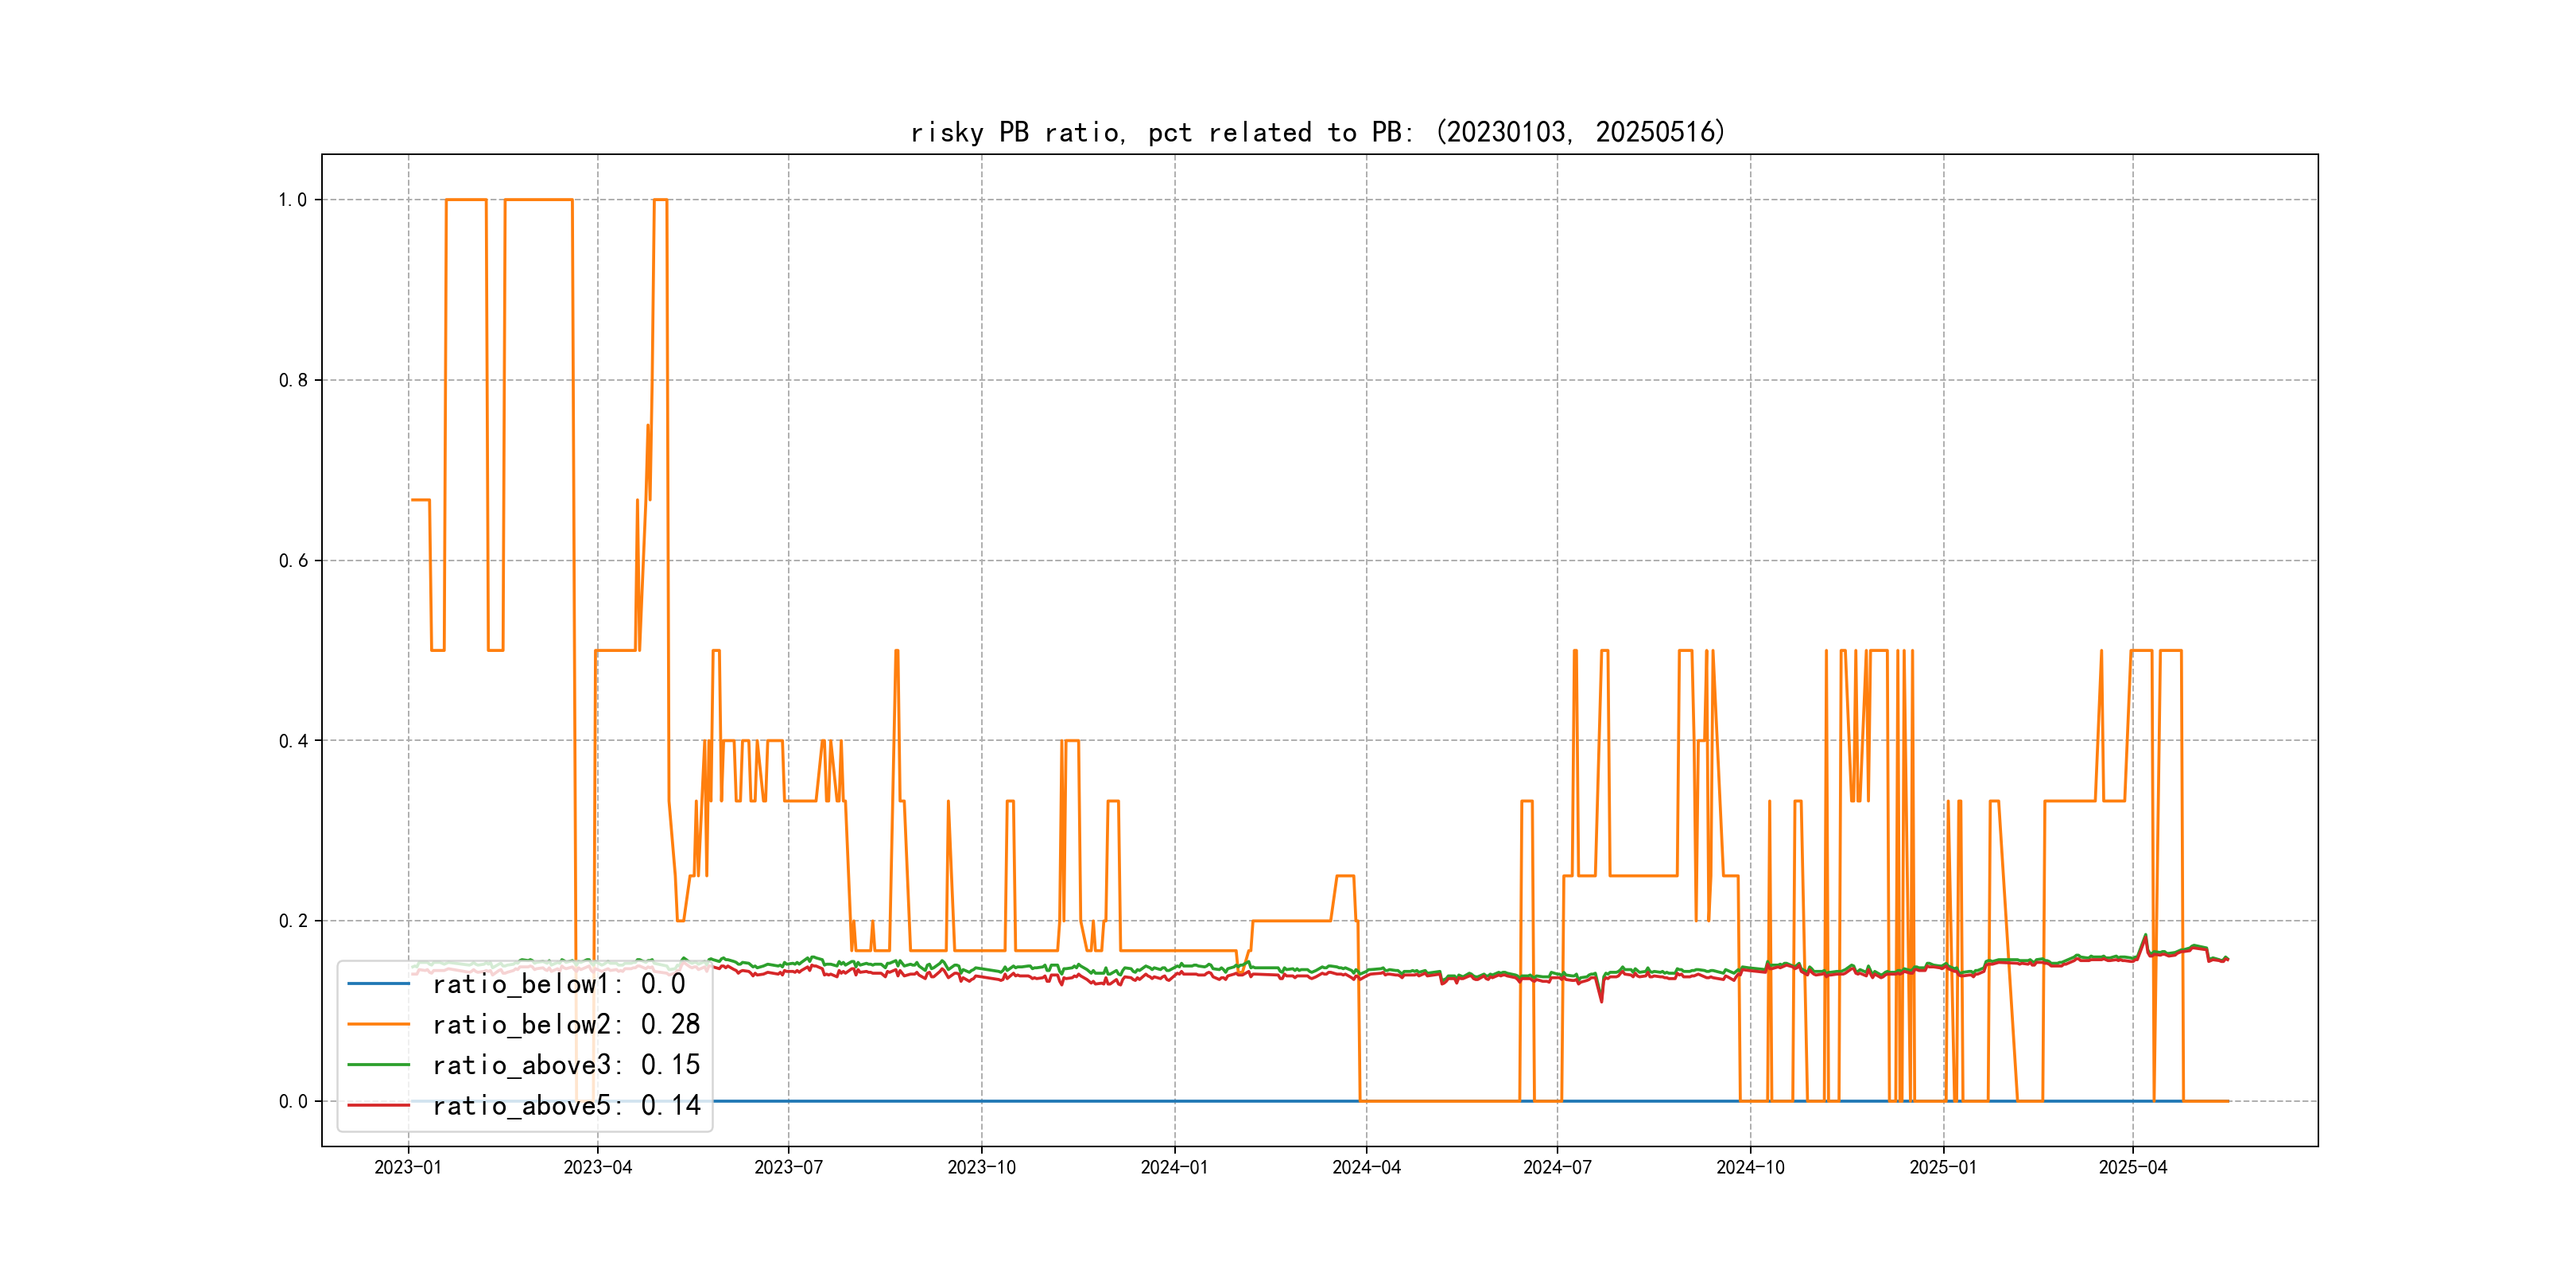Click the 2023-01 x-axis tick label
2576x1288 pixels.
coord(408,1167)
